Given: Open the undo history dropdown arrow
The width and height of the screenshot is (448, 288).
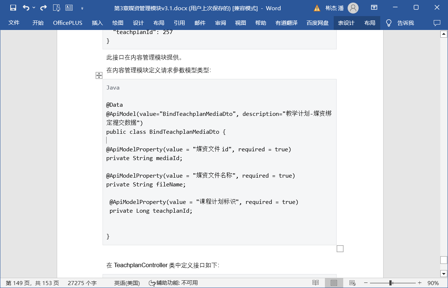Looking at the screenshot, I should (34, 8).
